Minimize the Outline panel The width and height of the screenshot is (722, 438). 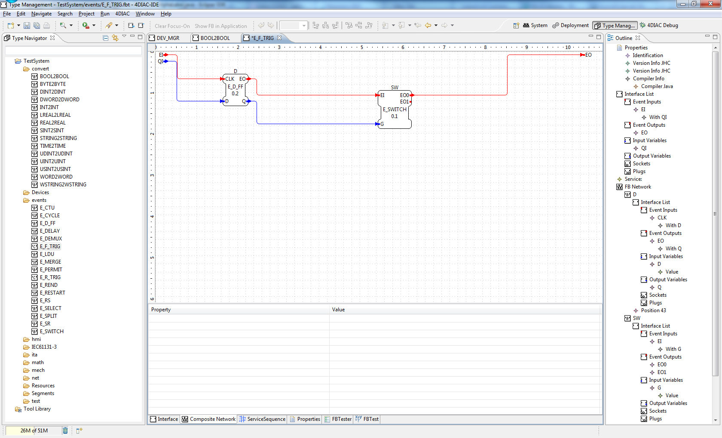point(707,36)
